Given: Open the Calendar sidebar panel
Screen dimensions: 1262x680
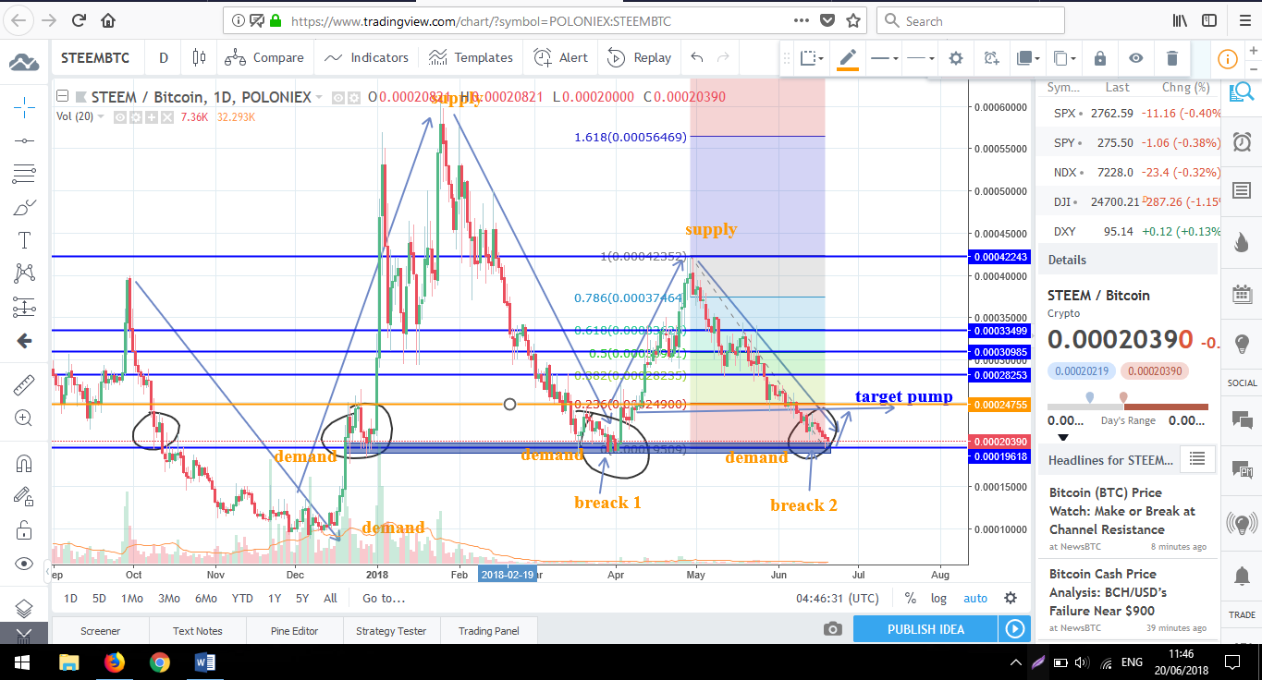Looking at the screenshot, I should pyautogui.click(x=1242, y=294).
